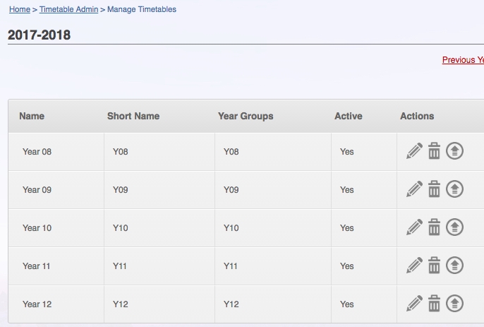Delete the Year 09 timetable
This screenshot has width=484, height=327.
(434, 189)
